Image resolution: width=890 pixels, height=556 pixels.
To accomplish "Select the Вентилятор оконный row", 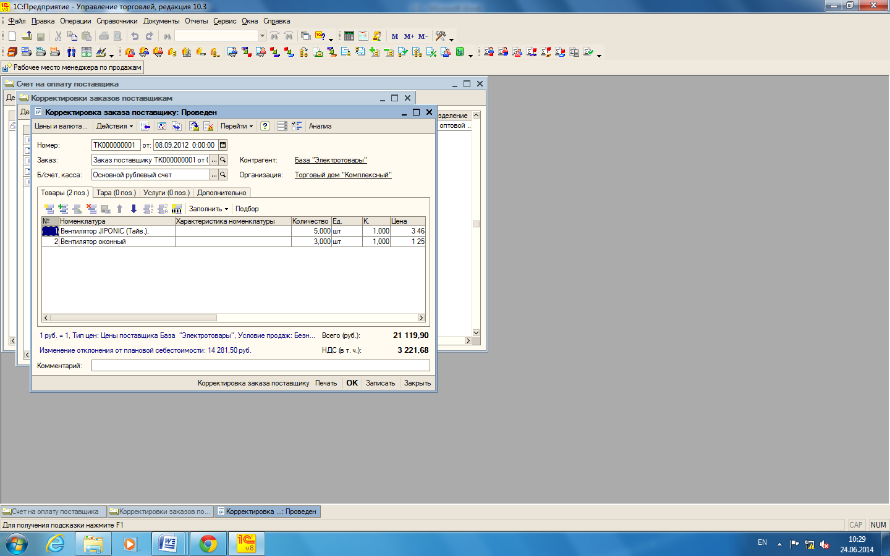I will (x=234, y=242).
